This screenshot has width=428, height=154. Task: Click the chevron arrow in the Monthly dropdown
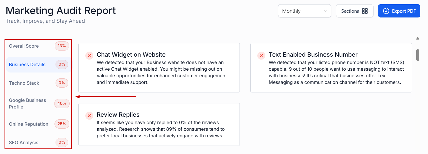tap(325, 11)
